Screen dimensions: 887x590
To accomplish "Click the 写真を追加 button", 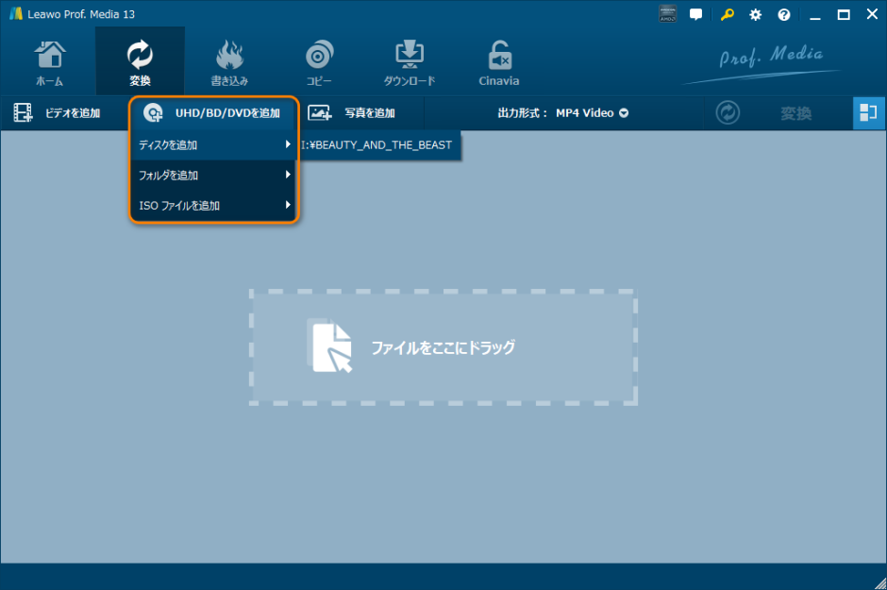I will (353, 113).
